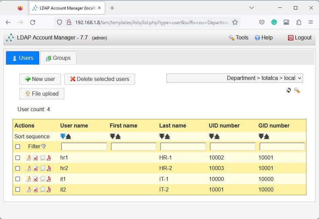Image resolution: width=319 pixels, height=219 pixels.
Task: Bookmark this page with the star icon
Action: pyautogui.click(x=235, y=22)
